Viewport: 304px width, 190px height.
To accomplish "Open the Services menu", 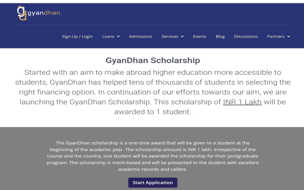I will [x=170, y=36].
